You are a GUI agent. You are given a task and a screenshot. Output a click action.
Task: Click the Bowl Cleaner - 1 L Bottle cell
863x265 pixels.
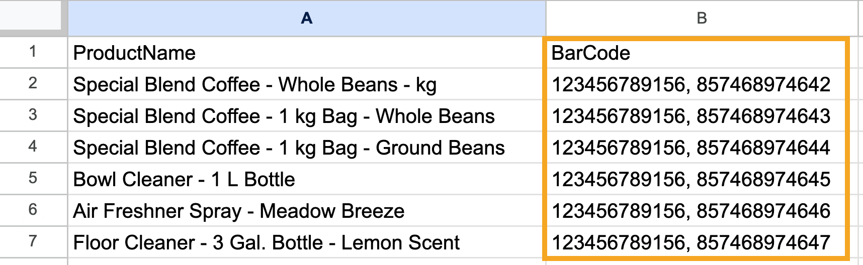tap(306, 179)
